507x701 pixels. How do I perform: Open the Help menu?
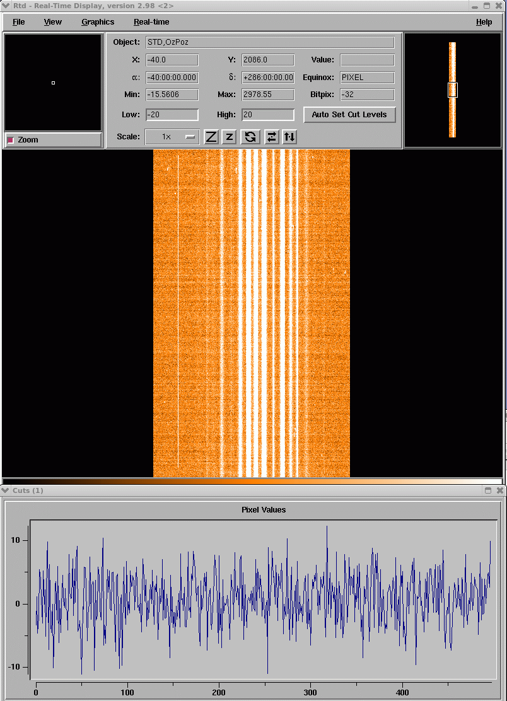484,22
